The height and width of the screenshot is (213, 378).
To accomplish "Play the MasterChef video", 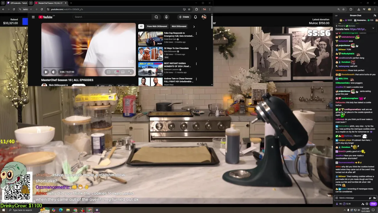I will pyautogui.click(x=46, y=72).
